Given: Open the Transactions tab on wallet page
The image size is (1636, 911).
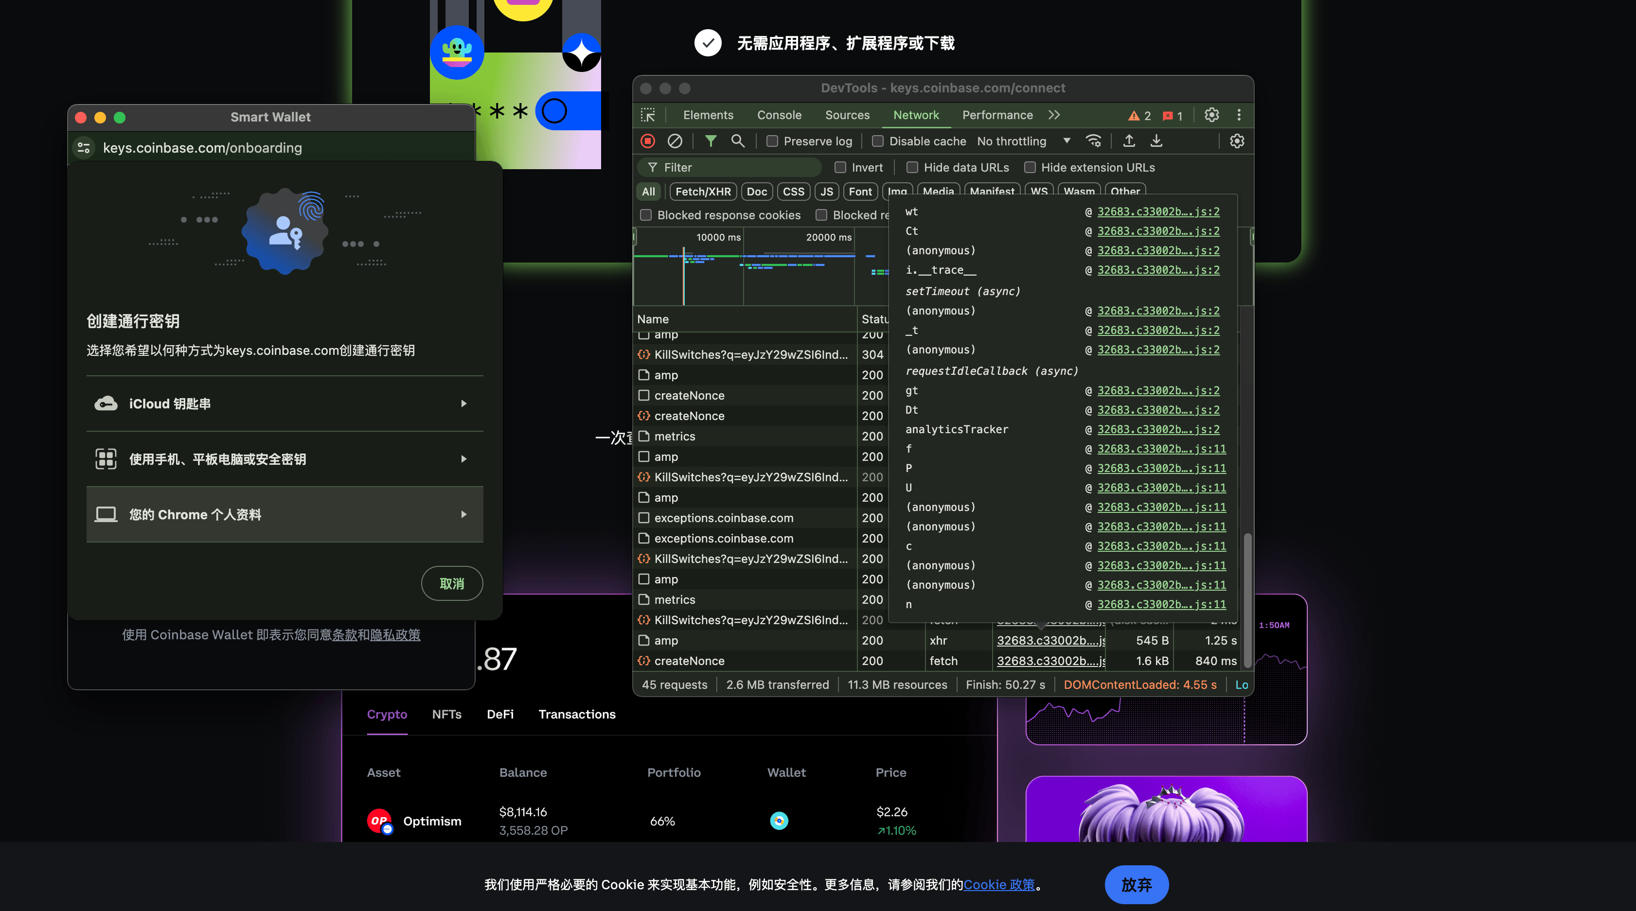Looking at the screenshot, I should tap(577, 714).
